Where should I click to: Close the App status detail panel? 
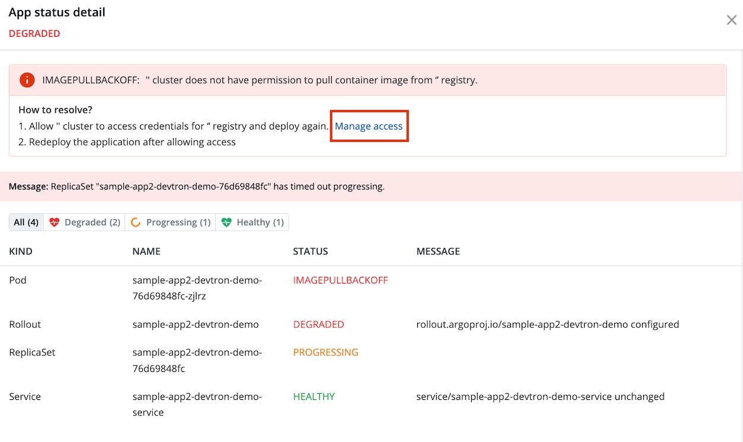[x=731, y=20]
